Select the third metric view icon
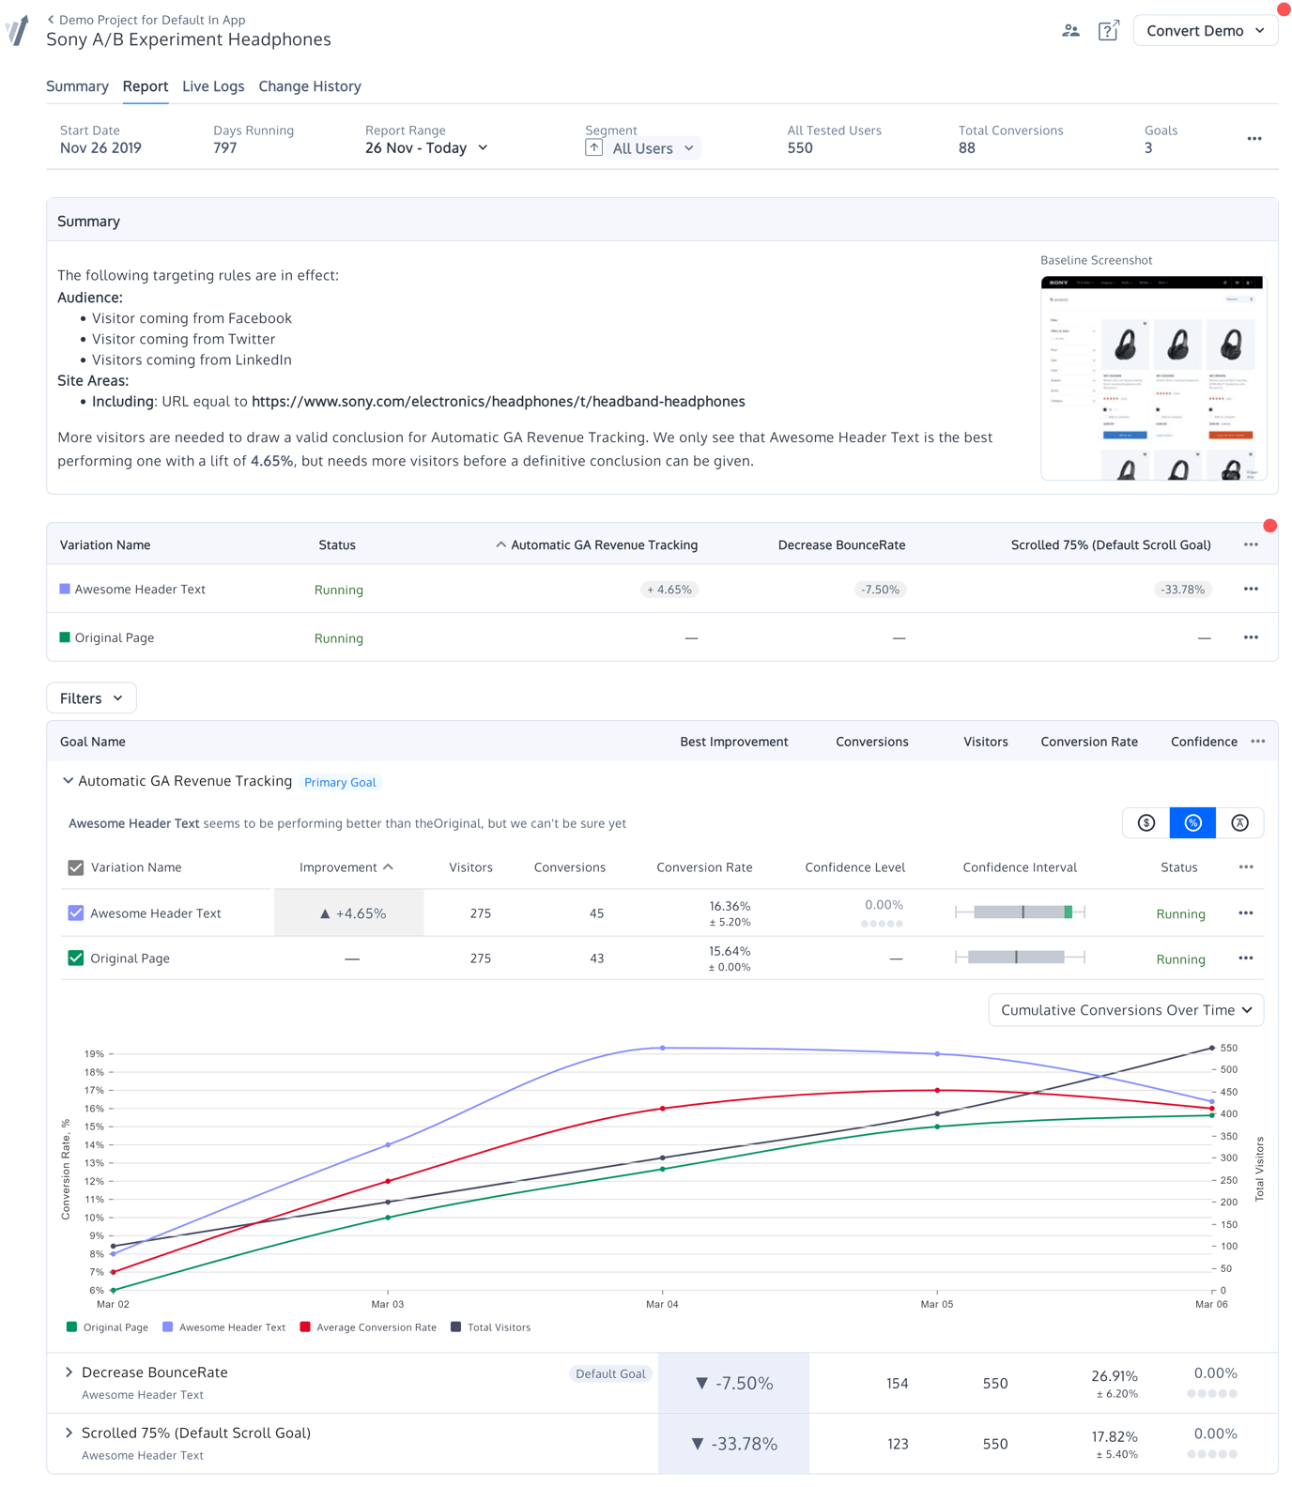The height and width of the screenshot is (1487, 1292). point(1239,823)
